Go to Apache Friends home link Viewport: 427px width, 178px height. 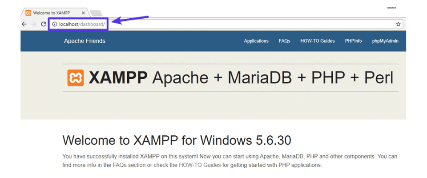tap(85, 41)
